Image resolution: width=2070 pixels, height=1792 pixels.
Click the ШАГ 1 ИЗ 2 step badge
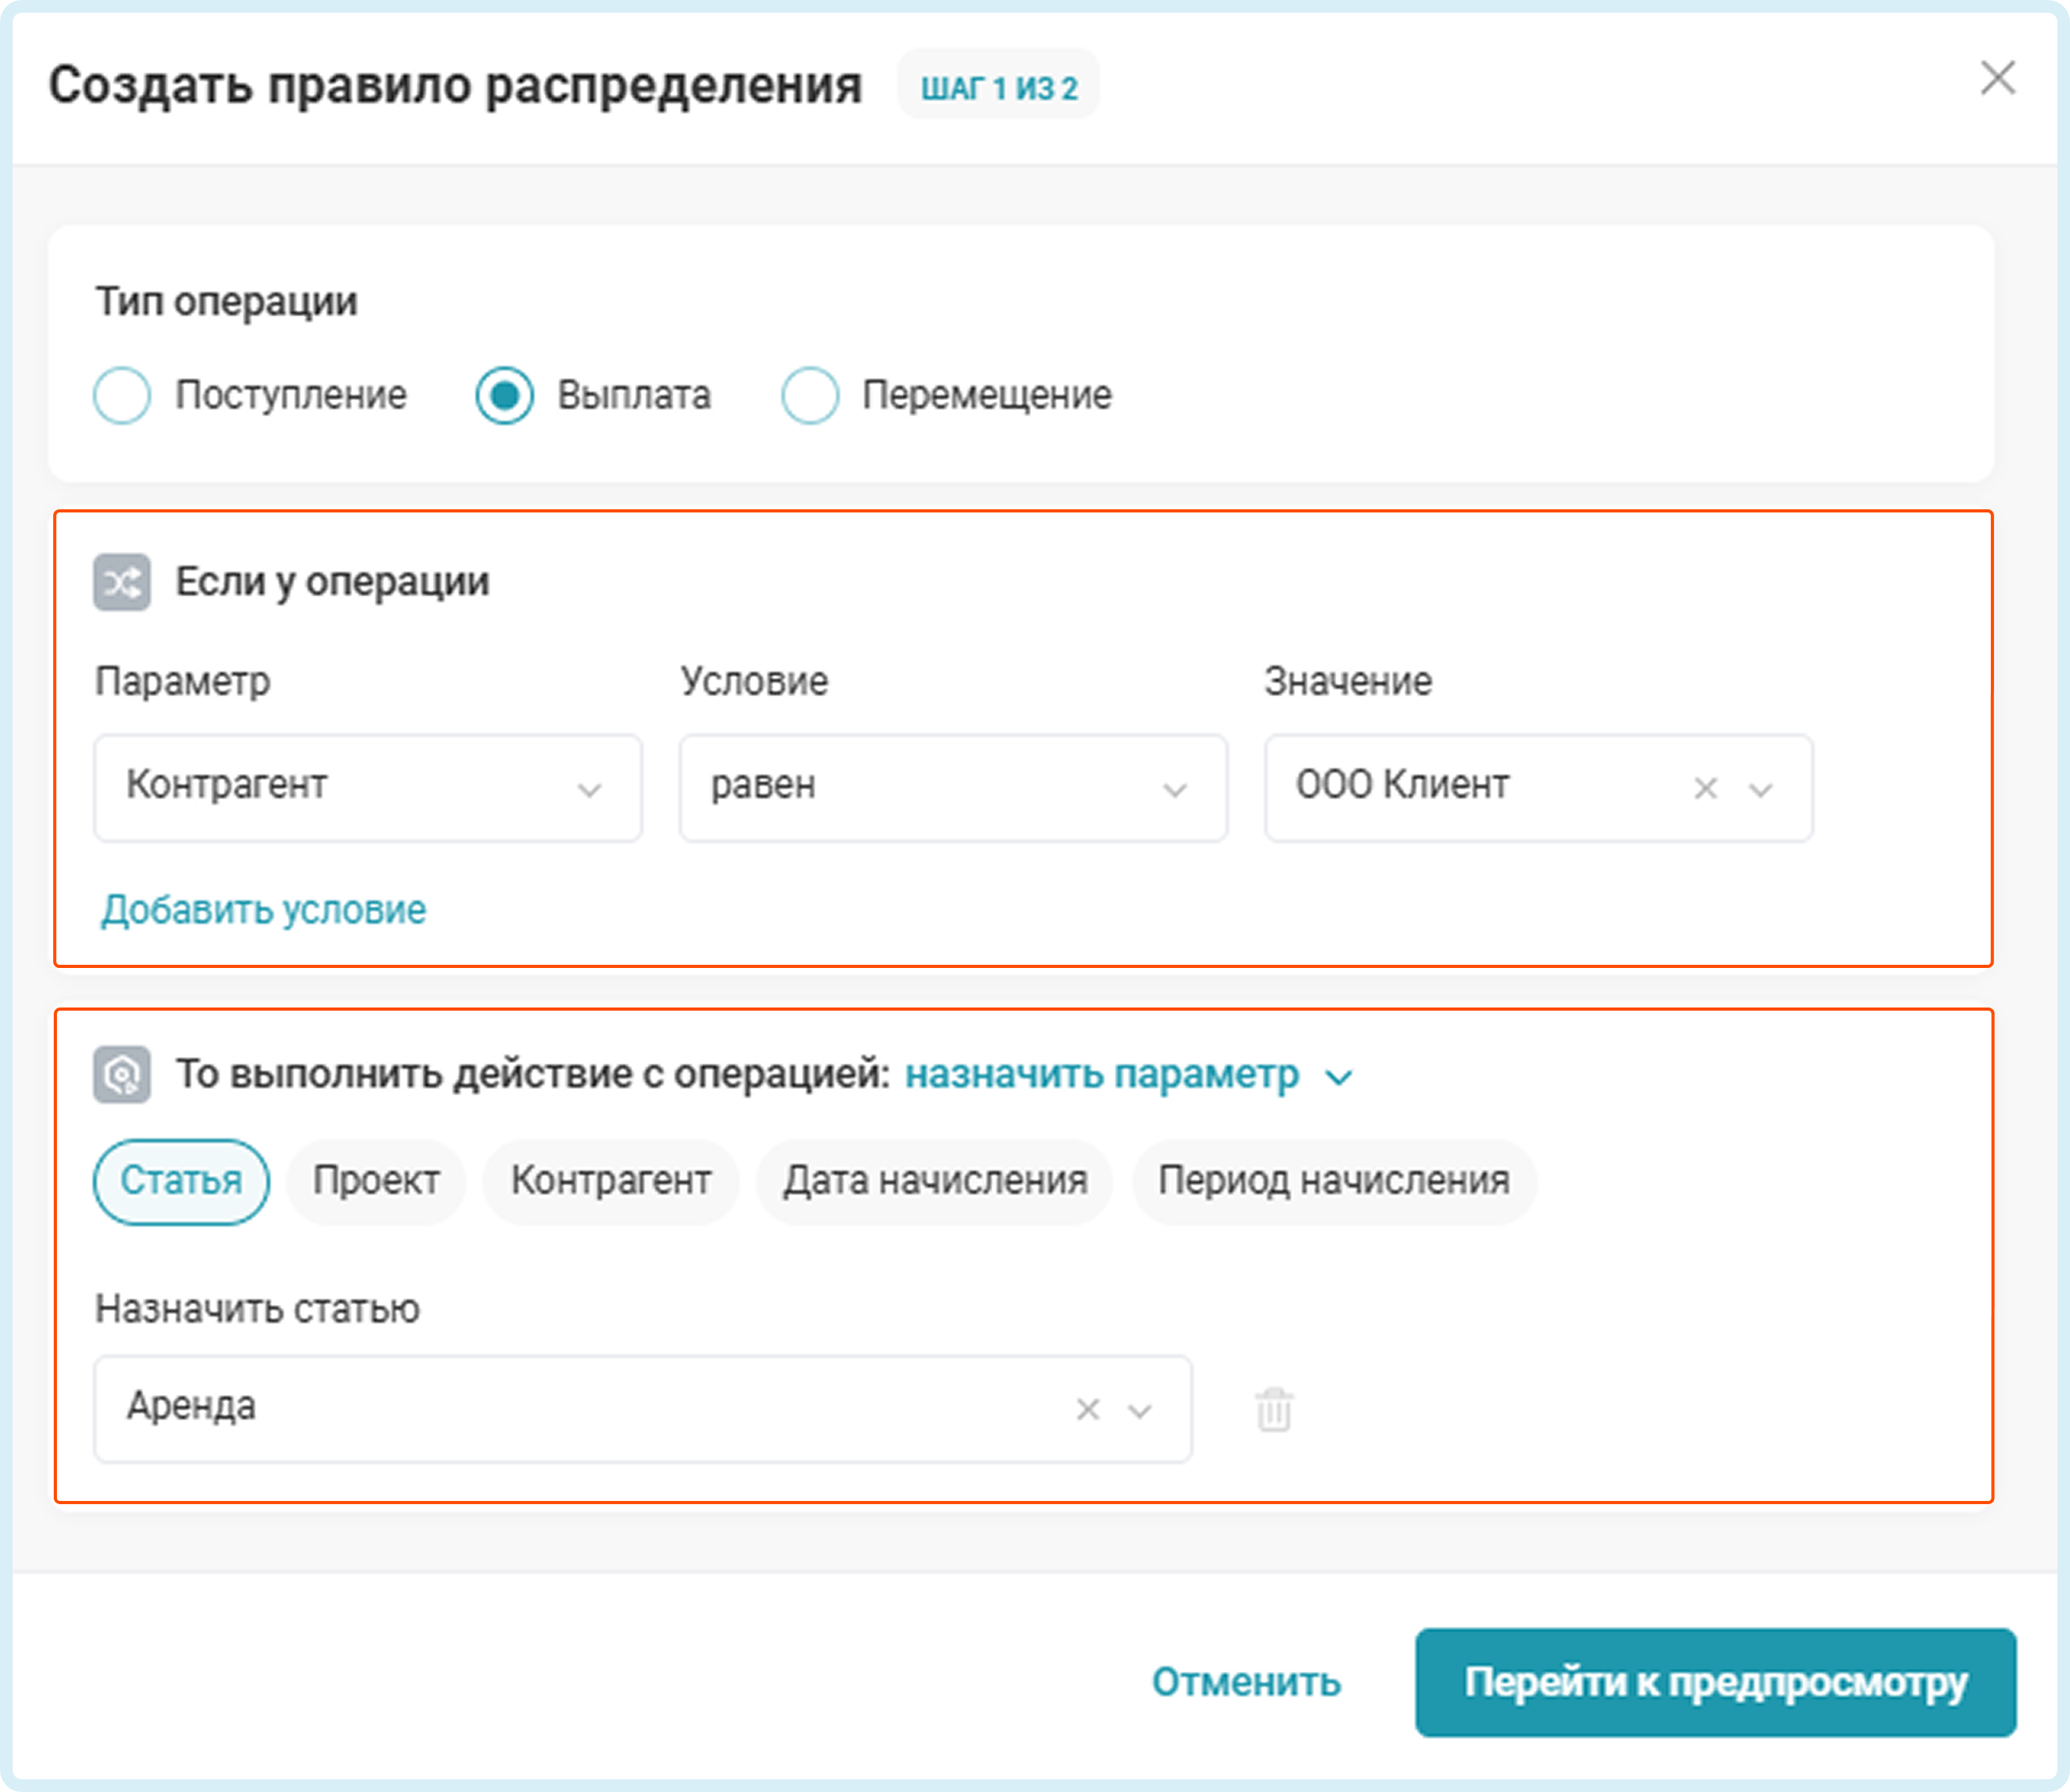point(998,88)
